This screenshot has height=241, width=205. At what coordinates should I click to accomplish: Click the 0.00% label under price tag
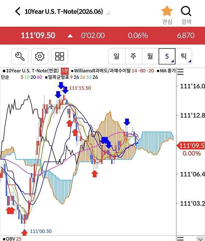192,153
